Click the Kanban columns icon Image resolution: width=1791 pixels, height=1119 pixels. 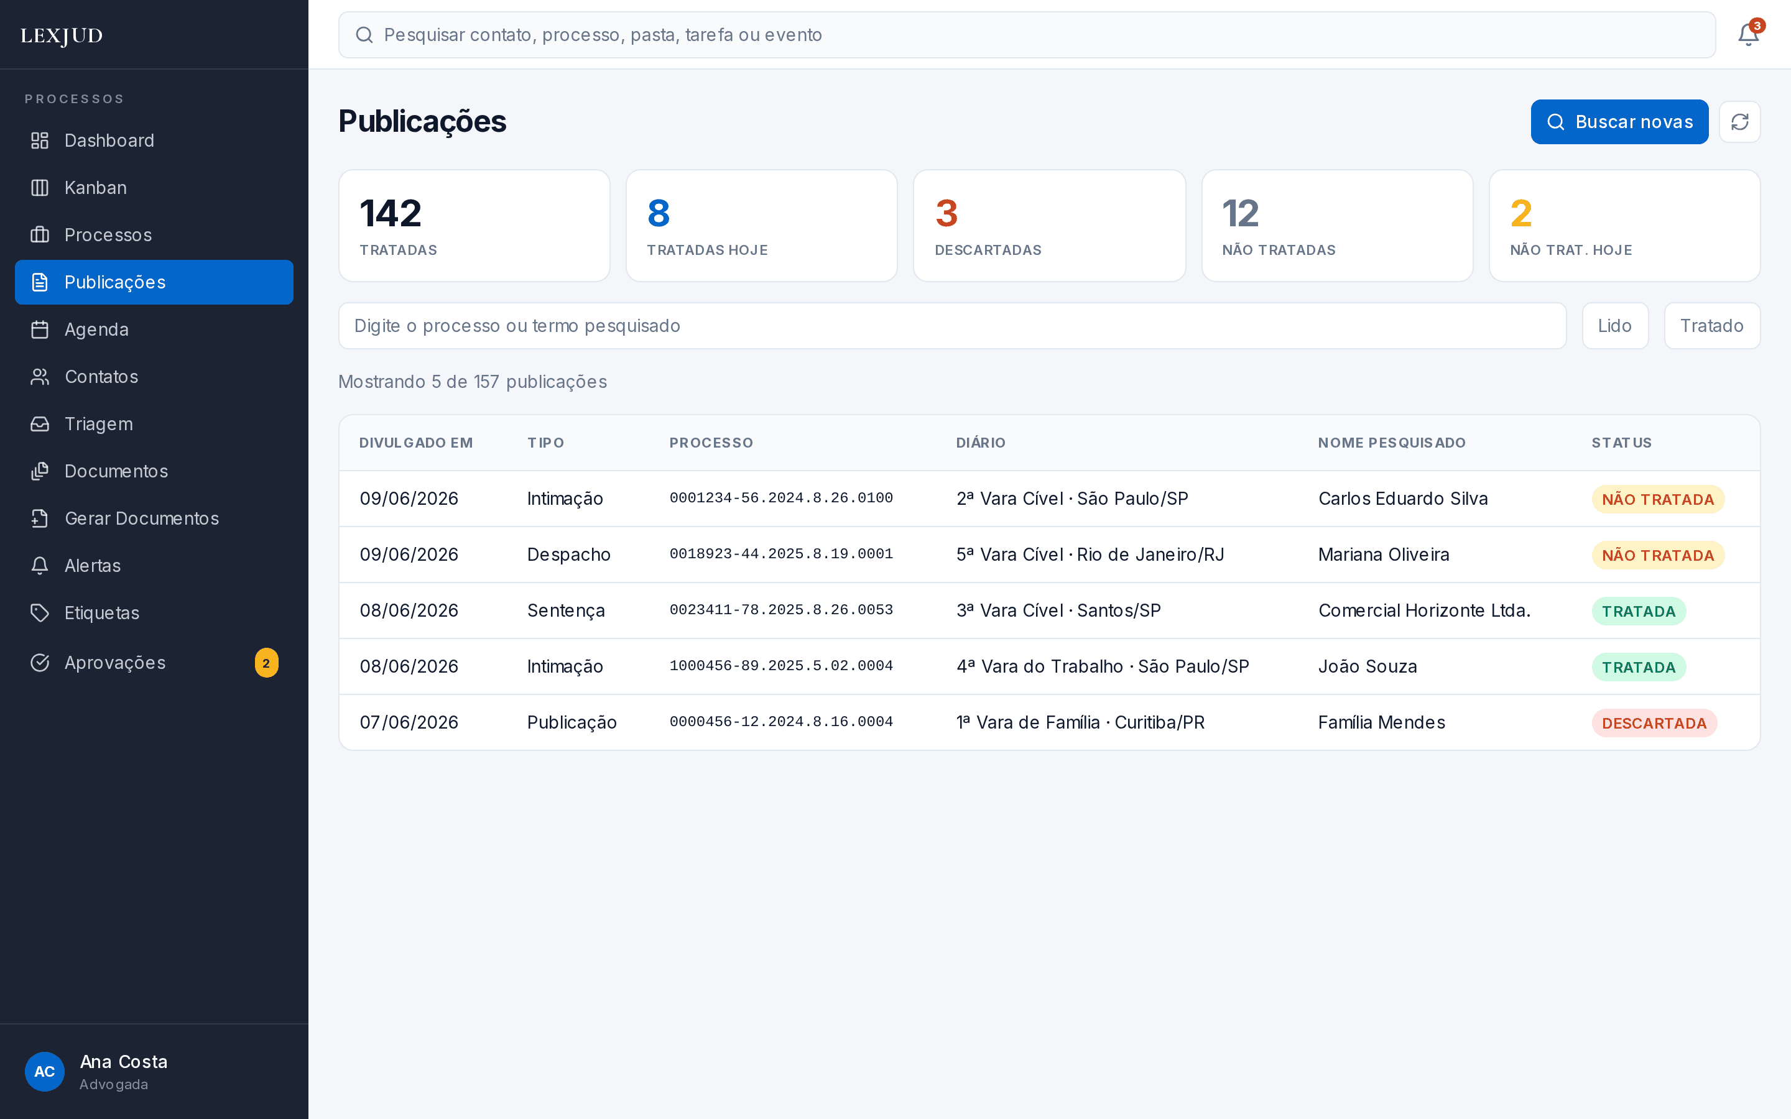[x=40, y=188]
